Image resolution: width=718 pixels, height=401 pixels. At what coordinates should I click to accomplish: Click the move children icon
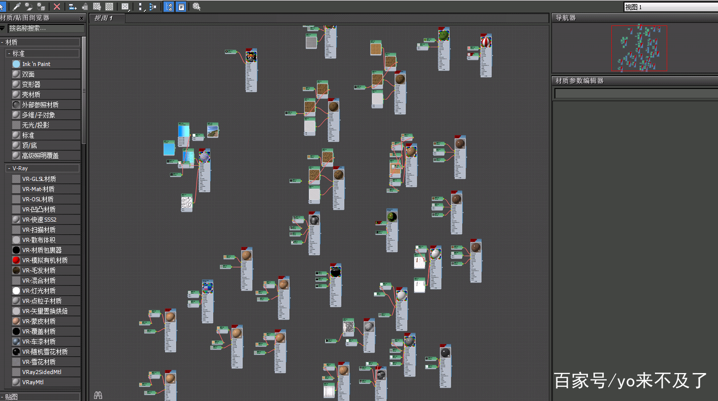pyautogui.click(x=73, y=7)
